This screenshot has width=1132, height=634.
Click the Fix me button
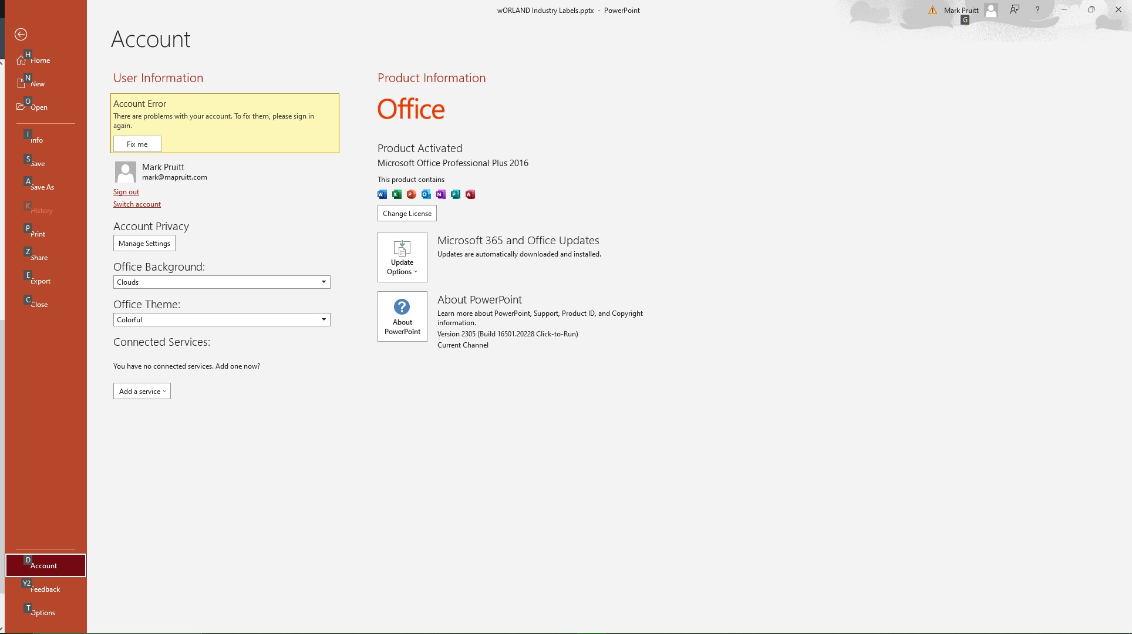136,144
